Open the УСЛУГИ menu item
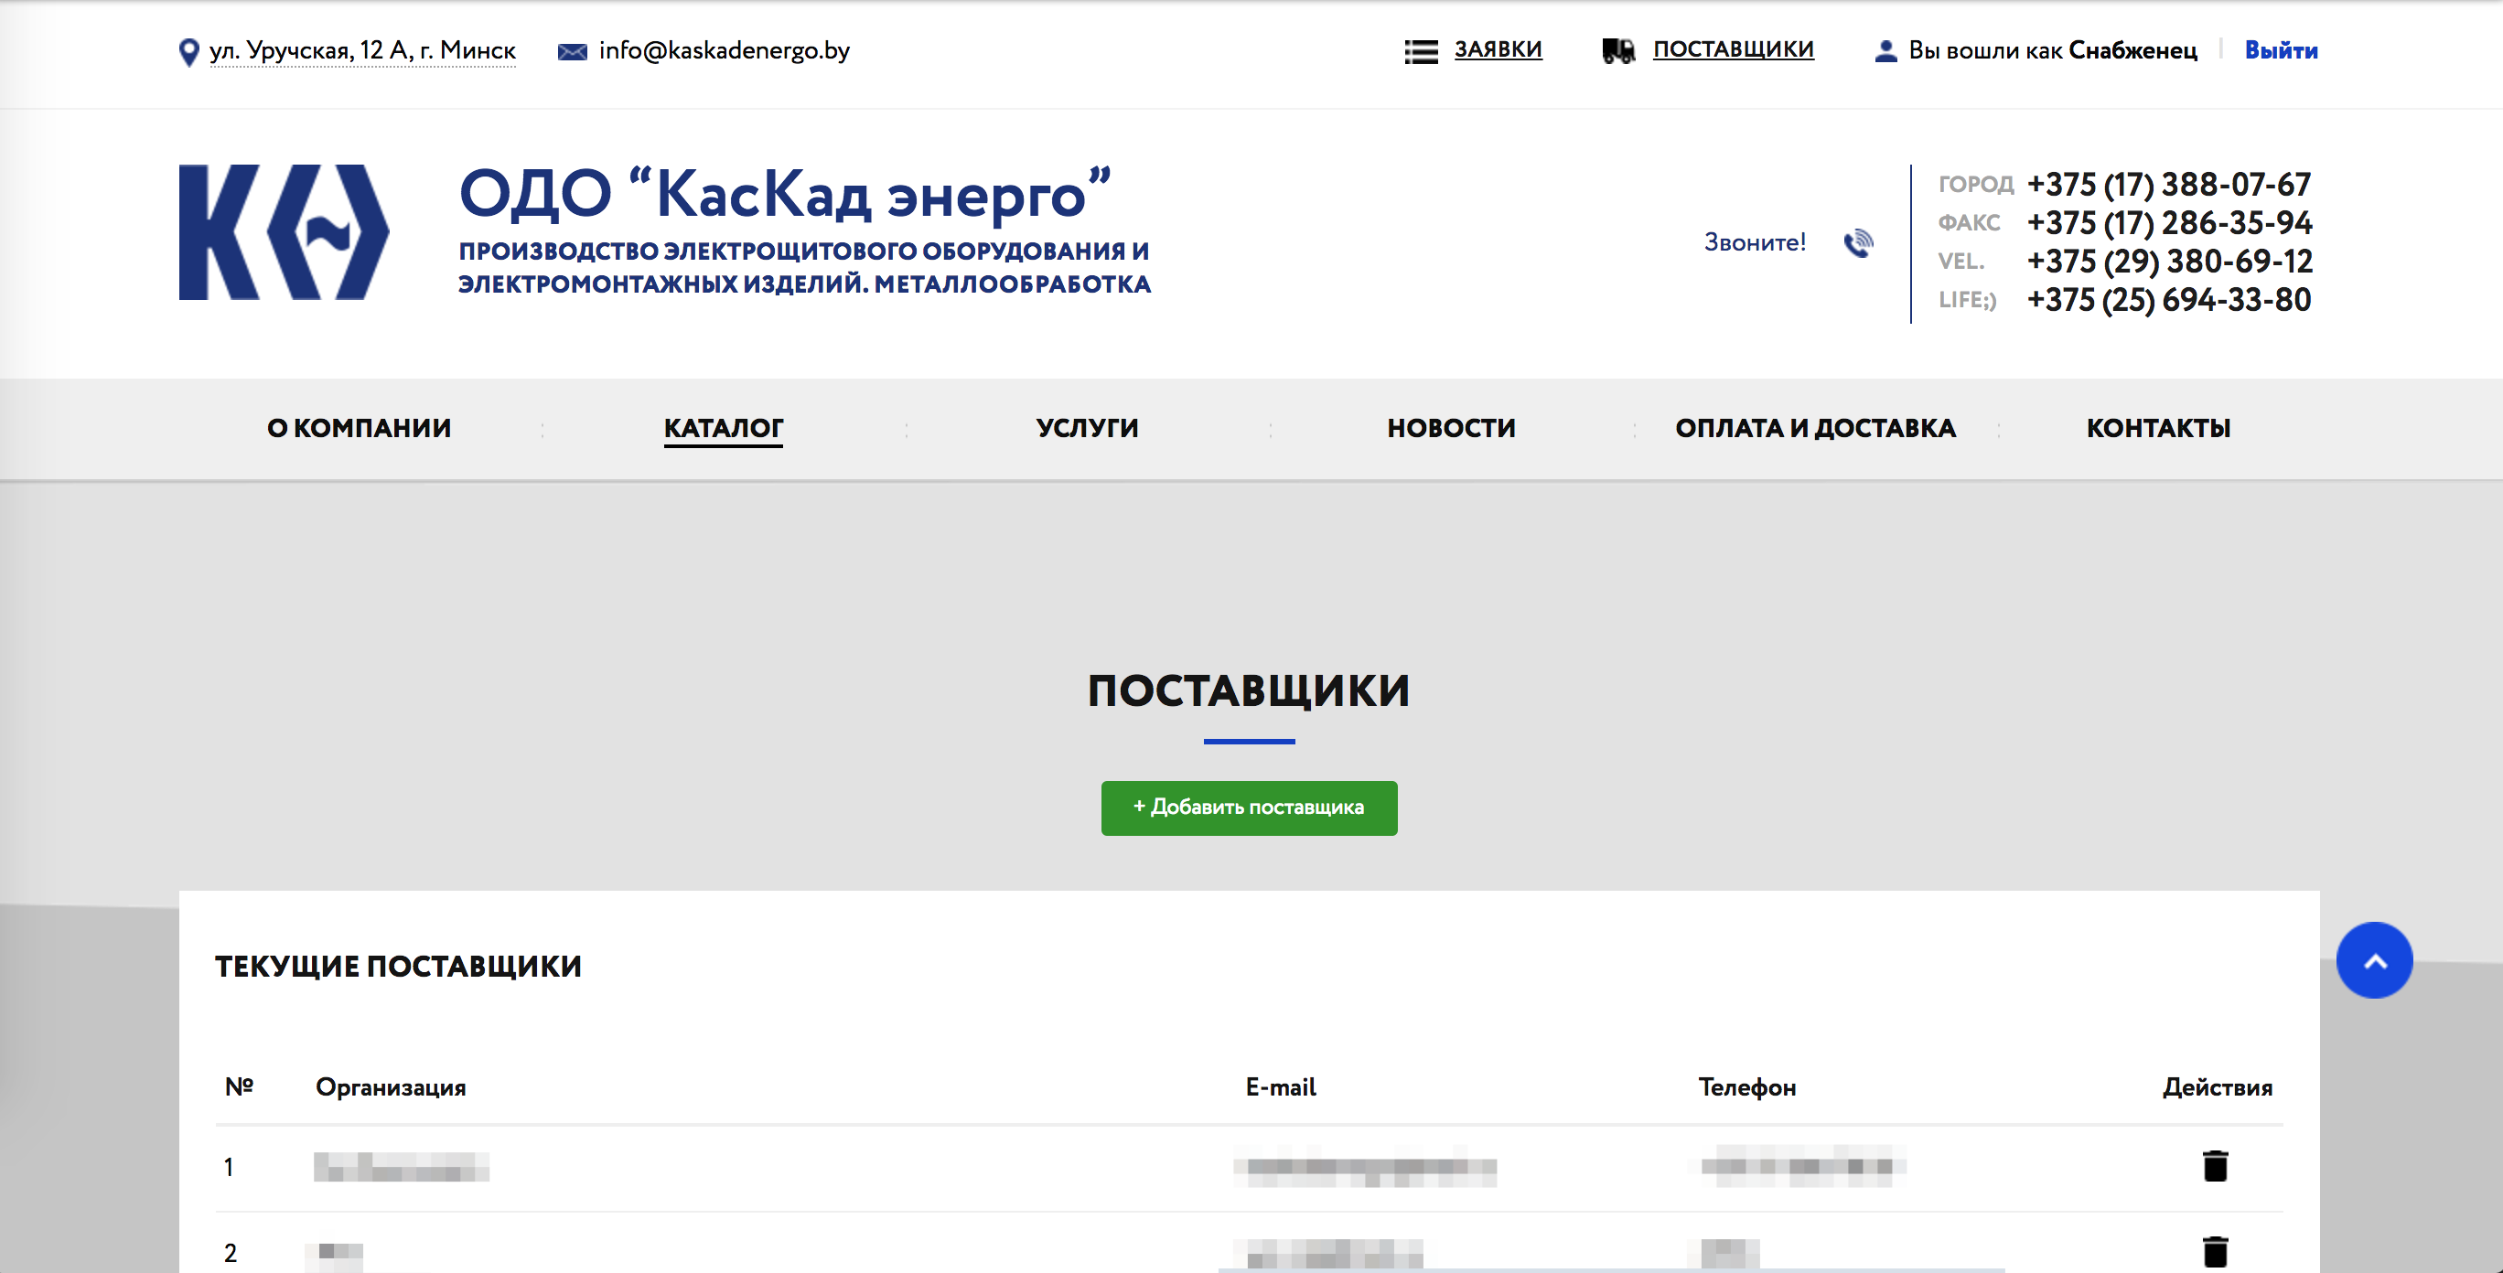This screenshot has height=1273, width=2503. point(1088,428)
